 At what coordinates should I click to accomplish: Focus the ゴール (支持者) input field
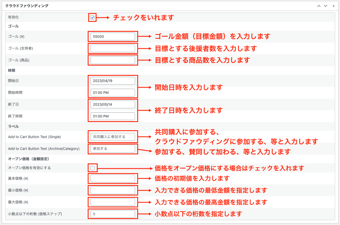[112, 49]
